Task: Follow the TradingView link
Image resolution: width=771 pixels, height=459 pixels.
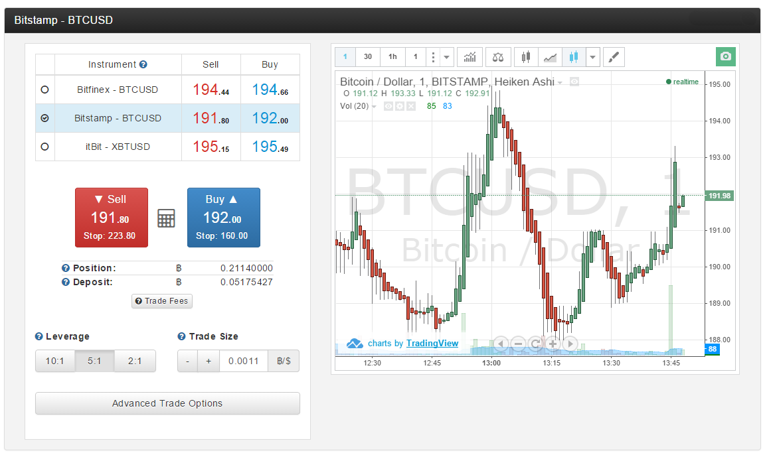Action: pos(432,343)
